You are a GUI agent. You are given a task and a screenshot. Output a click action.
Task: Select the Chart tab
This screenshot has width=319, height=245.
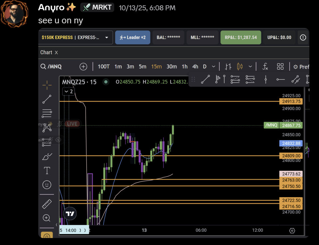pos(46,52)
